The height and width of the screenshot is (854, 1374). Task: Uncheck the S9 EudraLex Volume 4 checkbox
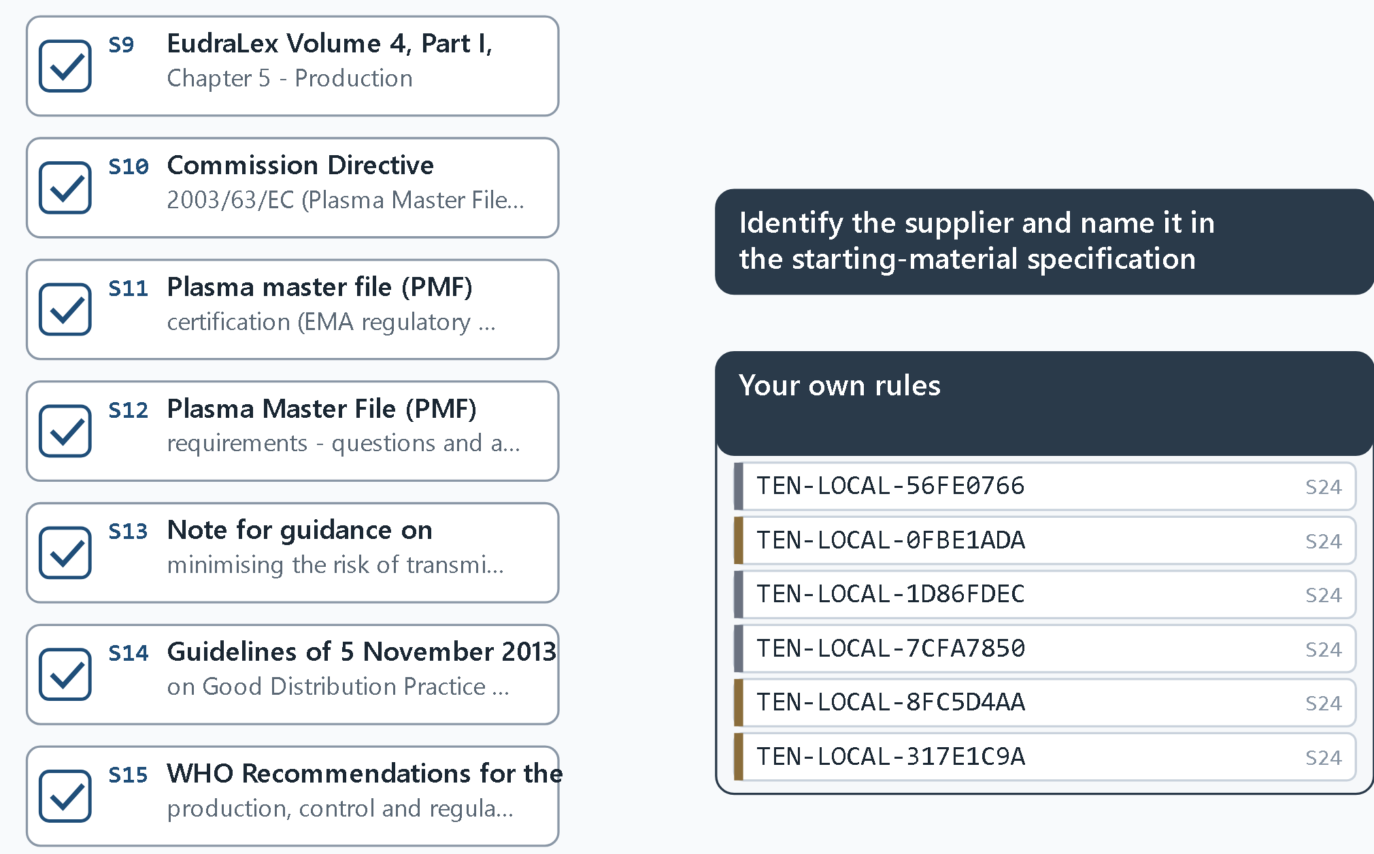click(65, 66)
